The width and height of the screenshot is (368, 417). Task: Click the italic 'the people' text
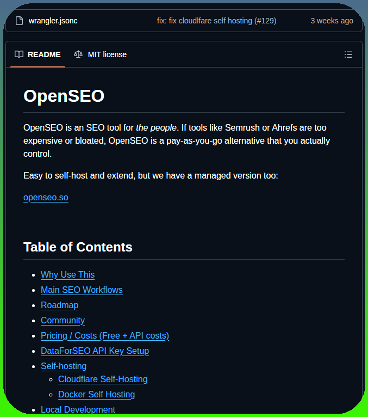point(156,128)
